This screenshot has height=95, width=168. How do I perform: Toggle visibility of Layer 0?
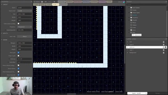point(166,45)
